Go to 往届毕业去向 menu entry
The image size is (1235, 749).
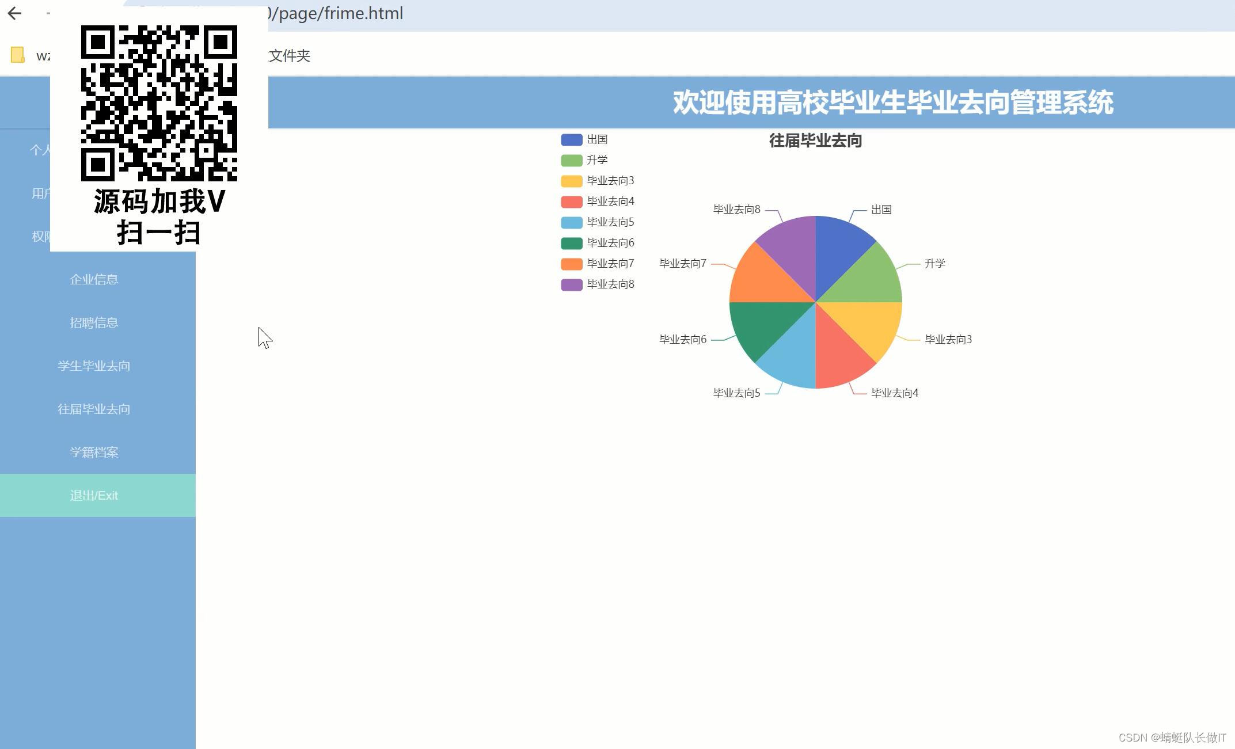94,409
